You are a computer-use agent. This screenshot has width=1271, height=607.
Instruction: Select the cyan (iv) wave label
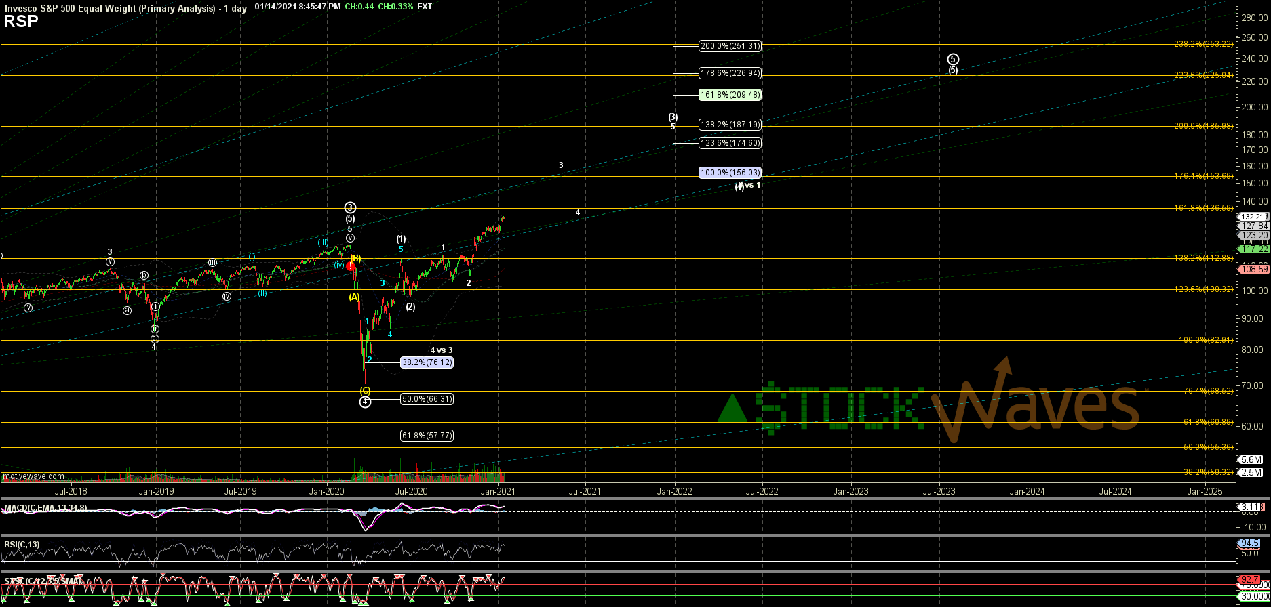point(339,265)
